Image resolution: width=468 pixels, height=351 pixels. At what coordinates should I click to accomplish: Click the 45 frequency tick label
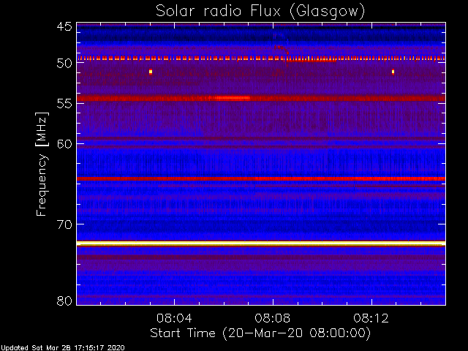tap(64, 26)
